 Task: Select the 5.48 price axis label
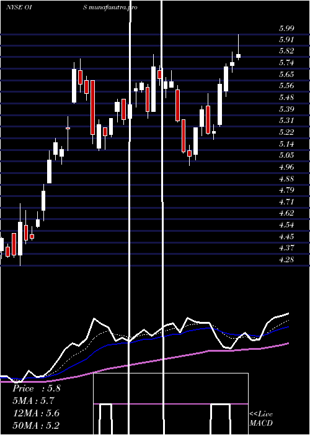[286, 98]
